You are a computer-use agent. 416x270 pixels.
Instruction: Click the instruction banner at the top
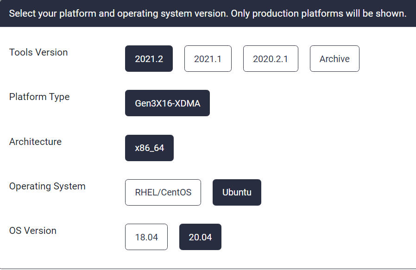[x=208, y=13]
